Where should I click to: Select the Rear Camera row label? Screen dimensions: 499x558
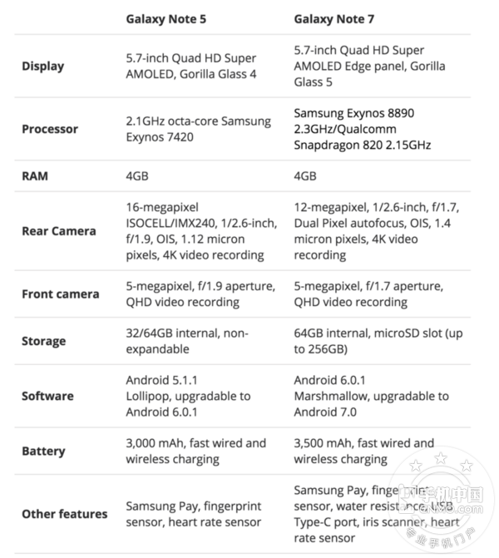(x=59, y=231)
